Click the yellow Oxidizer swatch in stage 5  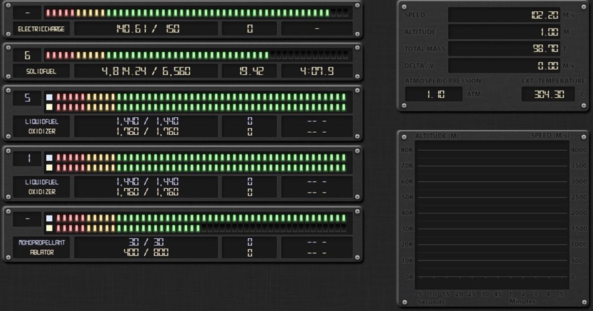(x=49, y=107)
